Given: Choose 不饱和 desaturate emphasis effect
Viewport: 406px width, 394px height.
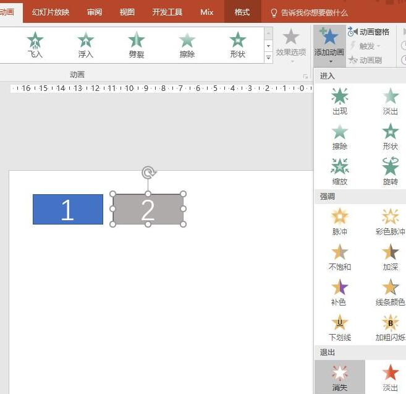Looking at the screenshot, I should [x=340, y=257].
